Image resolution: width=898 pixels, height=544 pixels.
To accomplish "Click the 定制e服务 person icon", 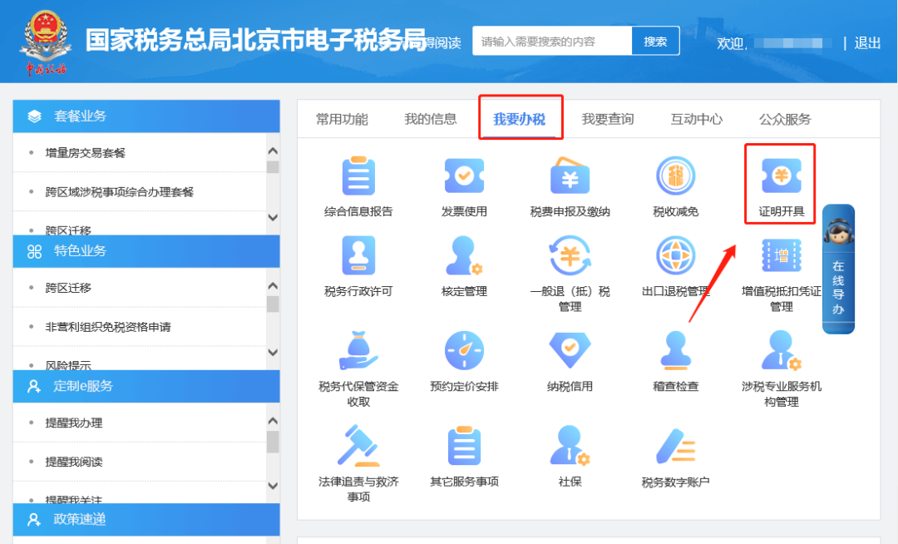I will pyautogui.click(x=34, y=387).
